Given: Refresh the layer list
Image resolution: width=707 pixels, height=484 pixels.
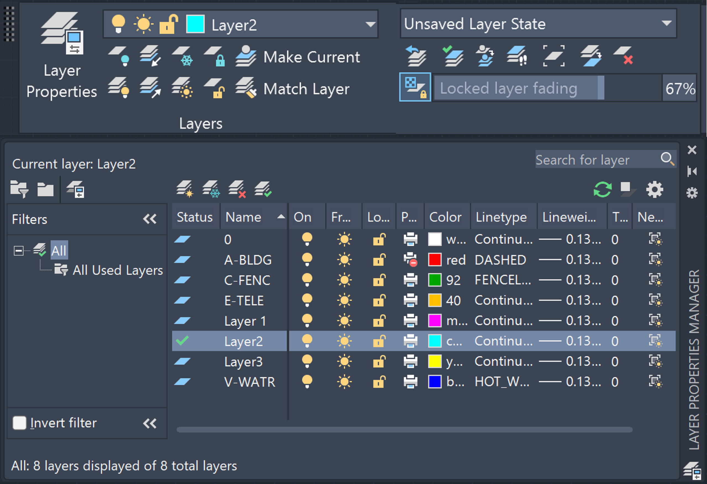Looking at the screenshot, I should [x=603, y=189].
